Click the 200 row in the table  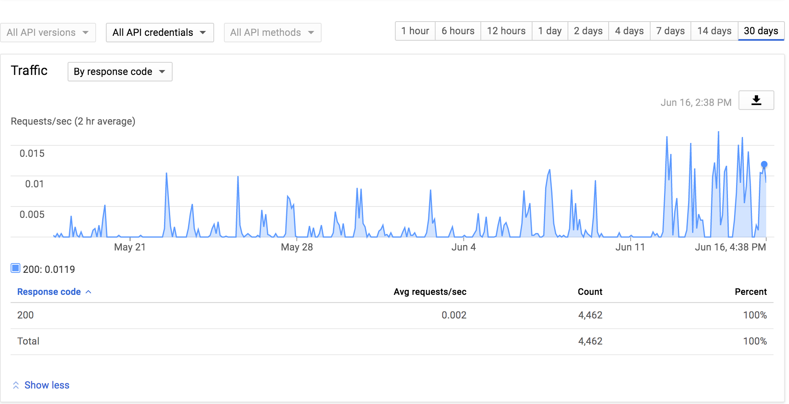(x=25, y=315)
